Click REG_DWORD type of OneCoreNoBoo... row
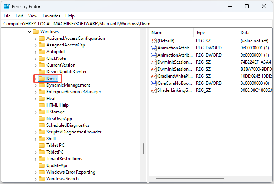 coord(209,83)
